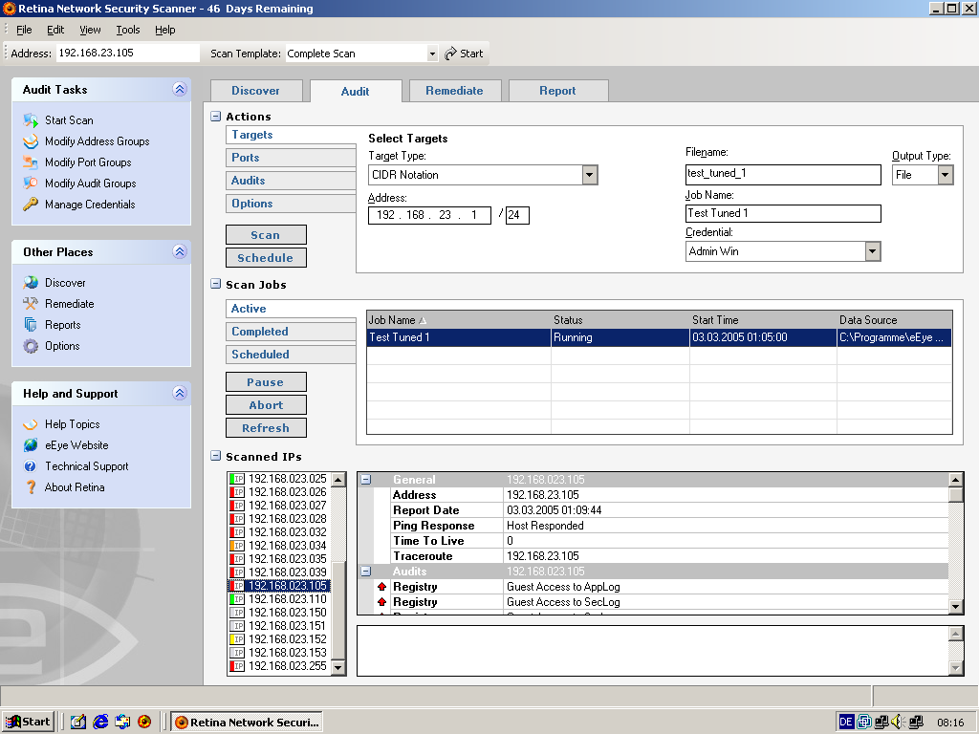Click the Refresh button
The height and width of the screenshot is (734, 979).
point(266,428)
